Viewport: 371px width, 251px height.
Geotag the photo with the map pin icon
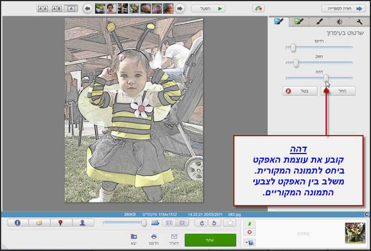[61, 223]
